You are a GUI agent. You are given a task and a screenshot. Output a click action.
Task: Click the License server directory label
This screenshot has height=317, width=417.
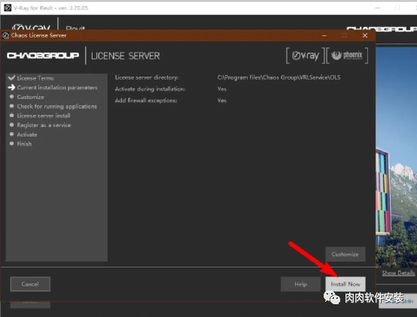tap(147, 77)
